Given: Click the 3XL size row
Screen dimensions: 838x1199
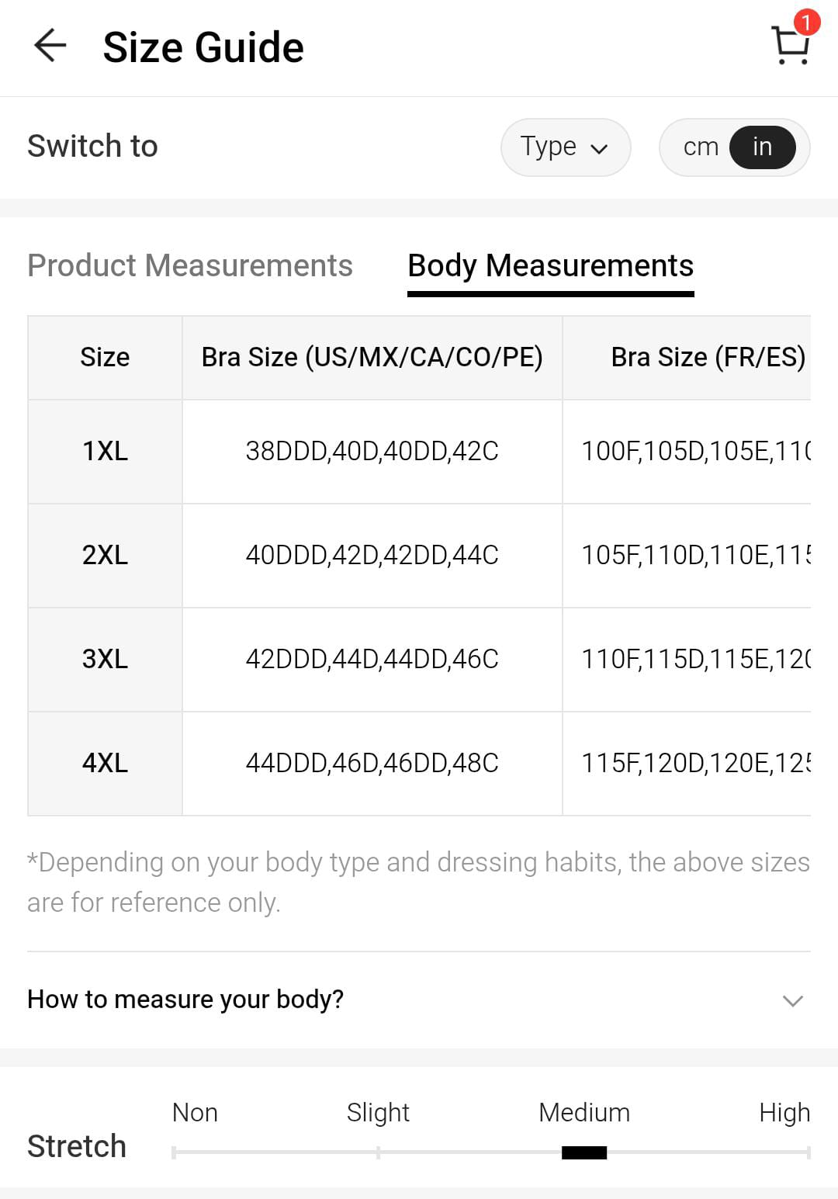Looking at the screenshot, I should pyautogui.click(x=106, y=660).
